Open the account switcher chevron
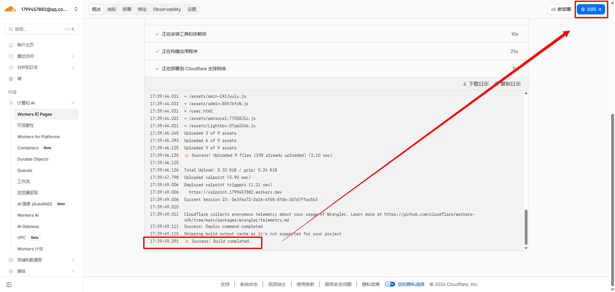Image resolution: width=615 pixels, height=292 pixels. point(76,9)
